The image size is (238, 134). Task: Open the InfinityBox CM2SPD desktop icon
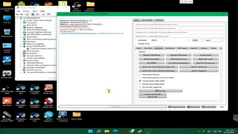point(35,103)
